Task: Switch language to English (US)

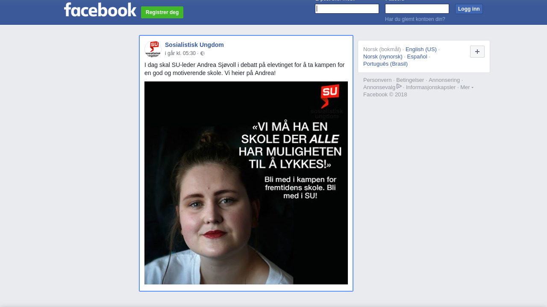Action: coord(421,49)
